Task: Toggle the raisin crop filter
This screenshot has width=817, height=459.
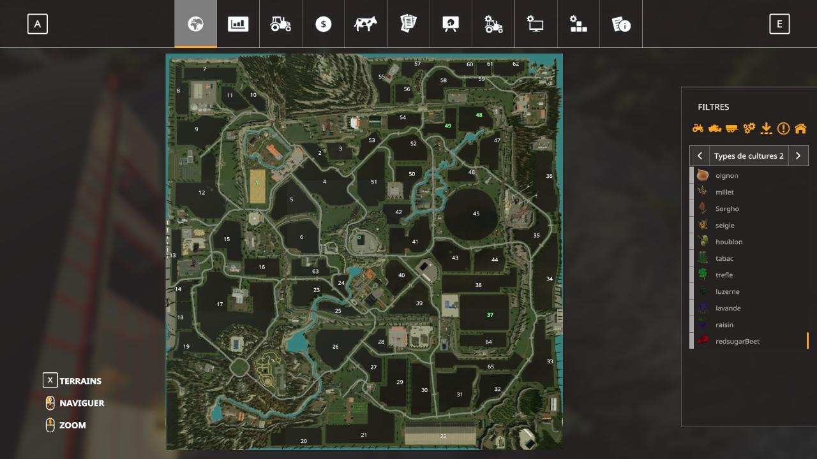Action: [749, 324]
